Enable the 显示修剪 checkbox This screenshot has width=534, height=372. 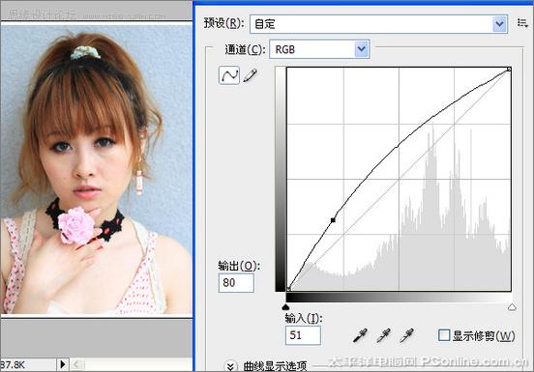pos(444,335)
